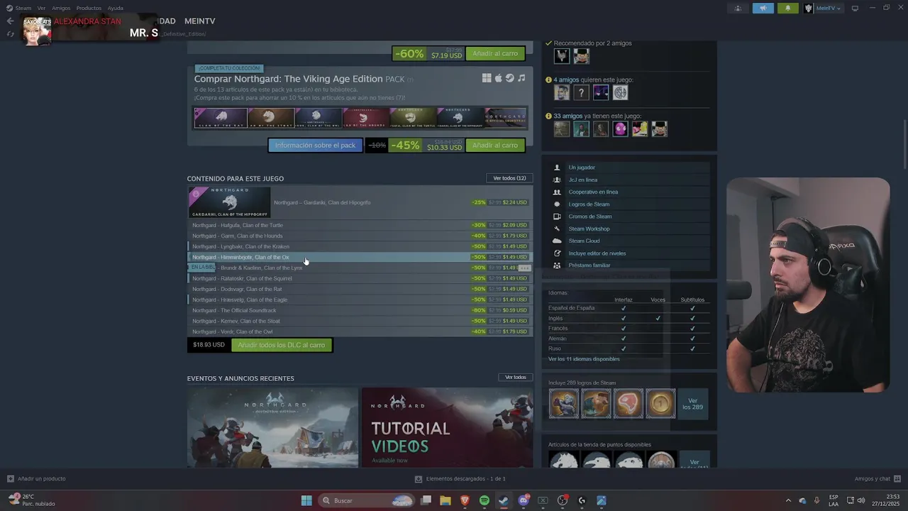
Task: Open Hafgufa, Clan of the Turtle DLC
Action: coord(360,225)
